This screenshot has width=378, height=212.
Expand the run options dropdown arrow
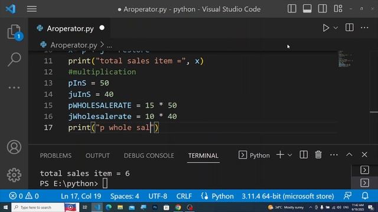pyautogui.click(x=335, y=28)
